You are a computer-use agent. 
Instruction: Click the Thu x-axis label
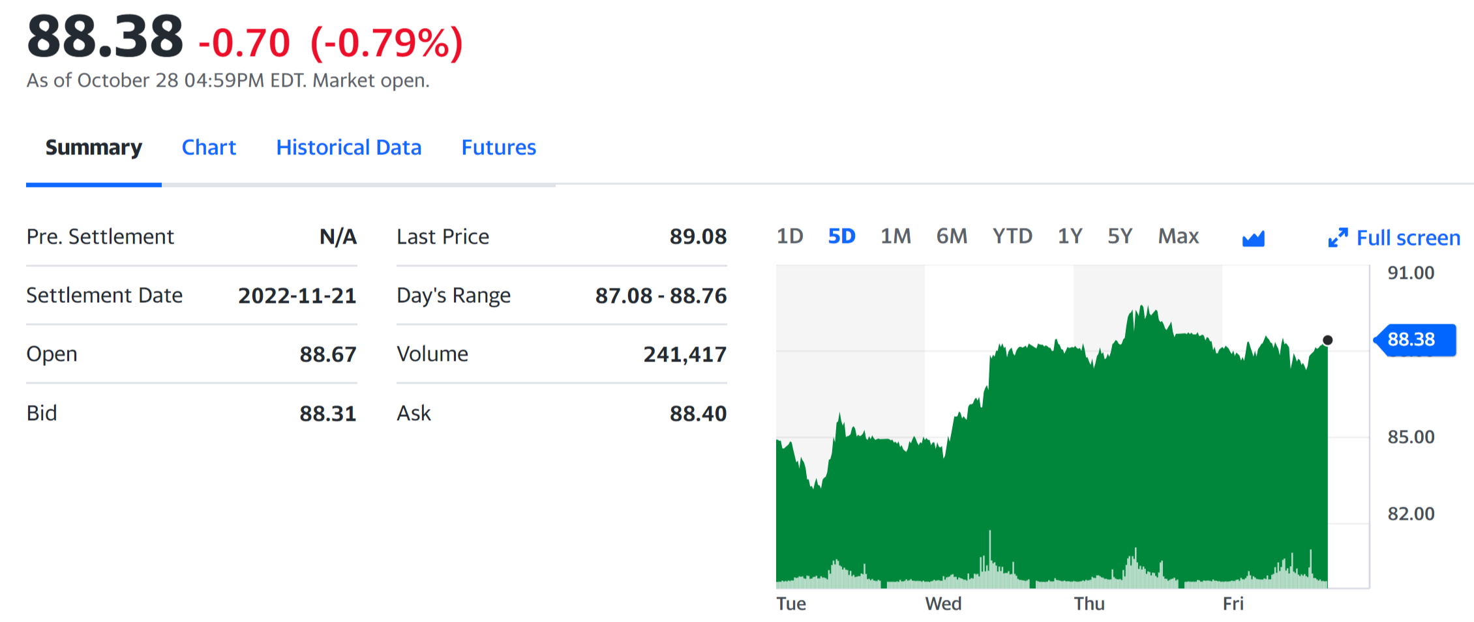(1089, 604)
